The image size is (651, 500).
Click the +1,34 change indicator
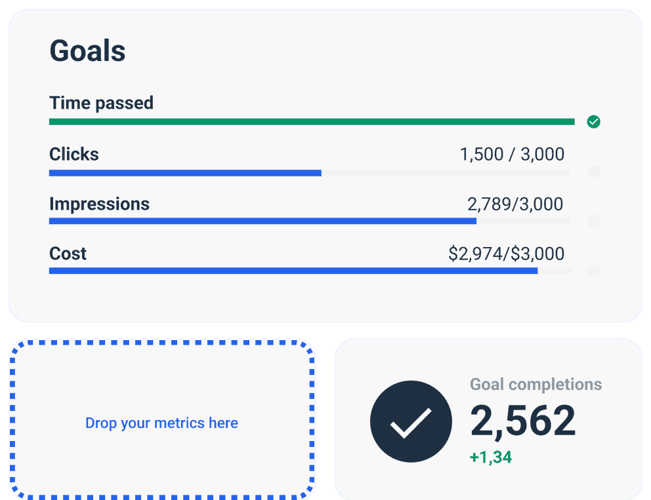[x=491, y=457]
